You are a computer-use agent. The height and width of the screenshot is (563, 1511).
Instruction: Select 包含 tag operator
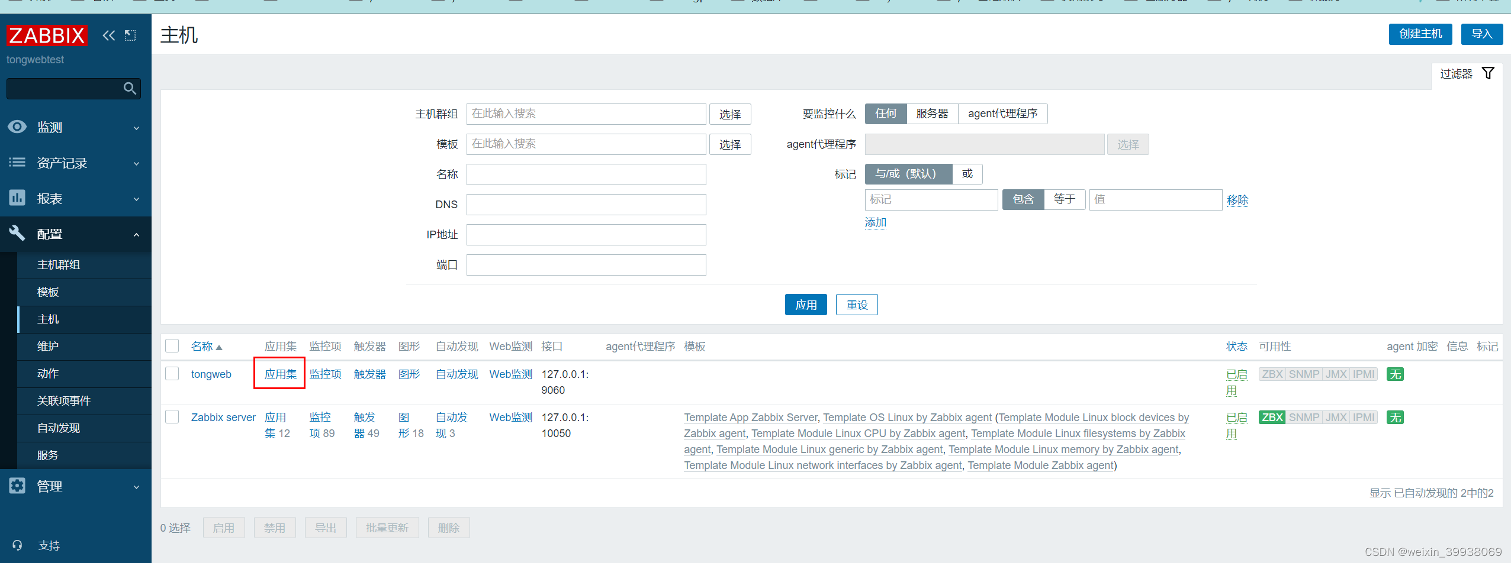point(1023,199)
